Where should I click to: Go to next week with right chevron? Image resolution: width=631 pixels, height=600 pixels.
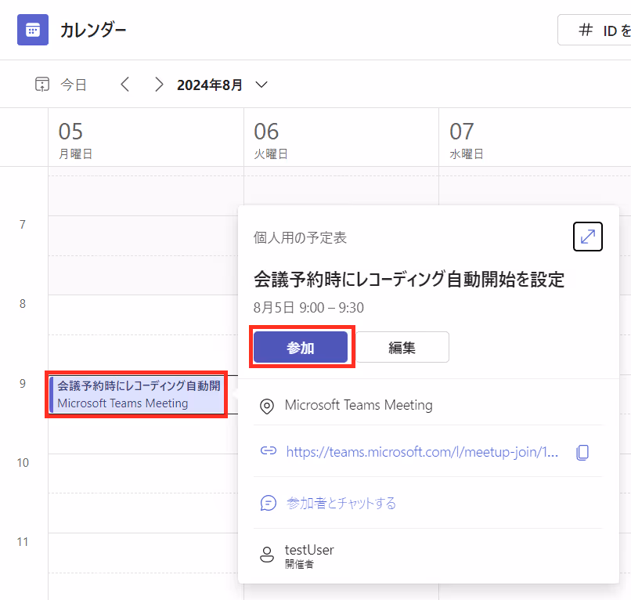[159, 85]
